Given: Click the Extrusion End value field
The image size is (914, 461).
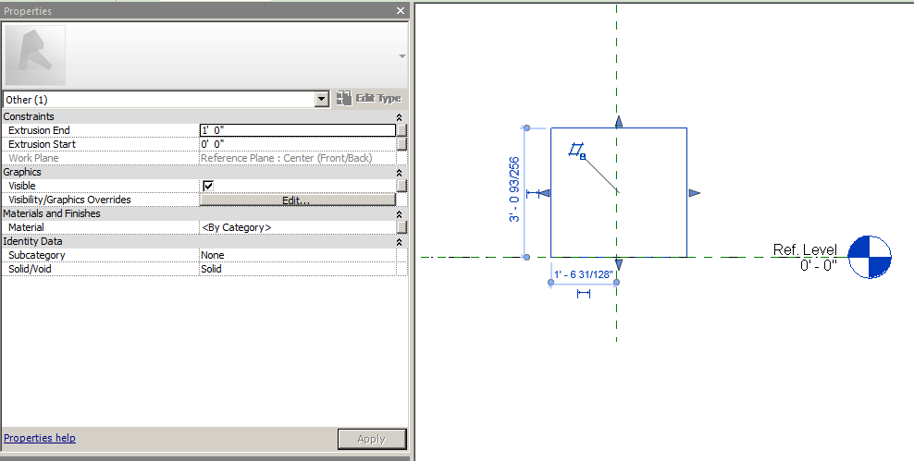Looking at the screenshot, I should coord(297,130).
